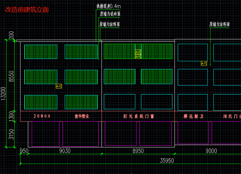
Task: Select the 9030 horizontal dimension text
Action: click(x=65, y=151)
